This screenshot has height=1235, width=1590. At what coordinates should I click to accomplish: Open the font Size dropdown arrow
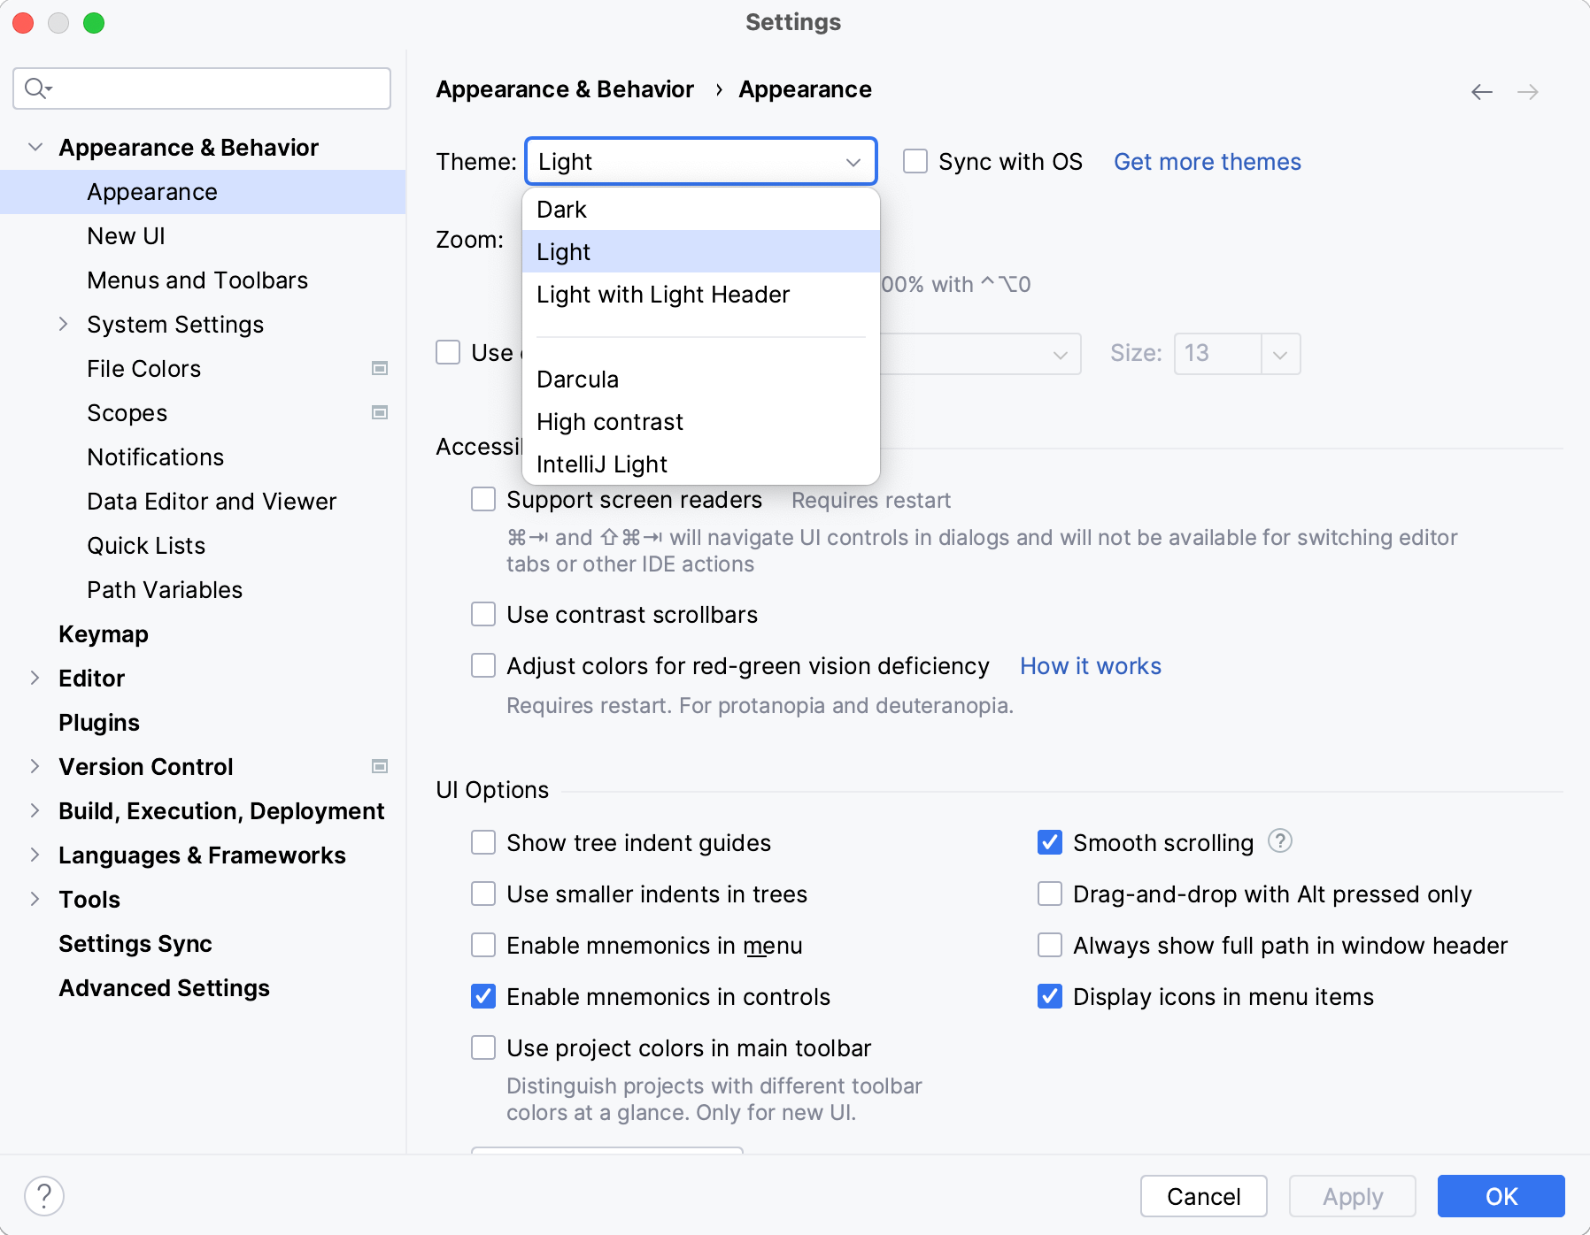point(1280,354)
